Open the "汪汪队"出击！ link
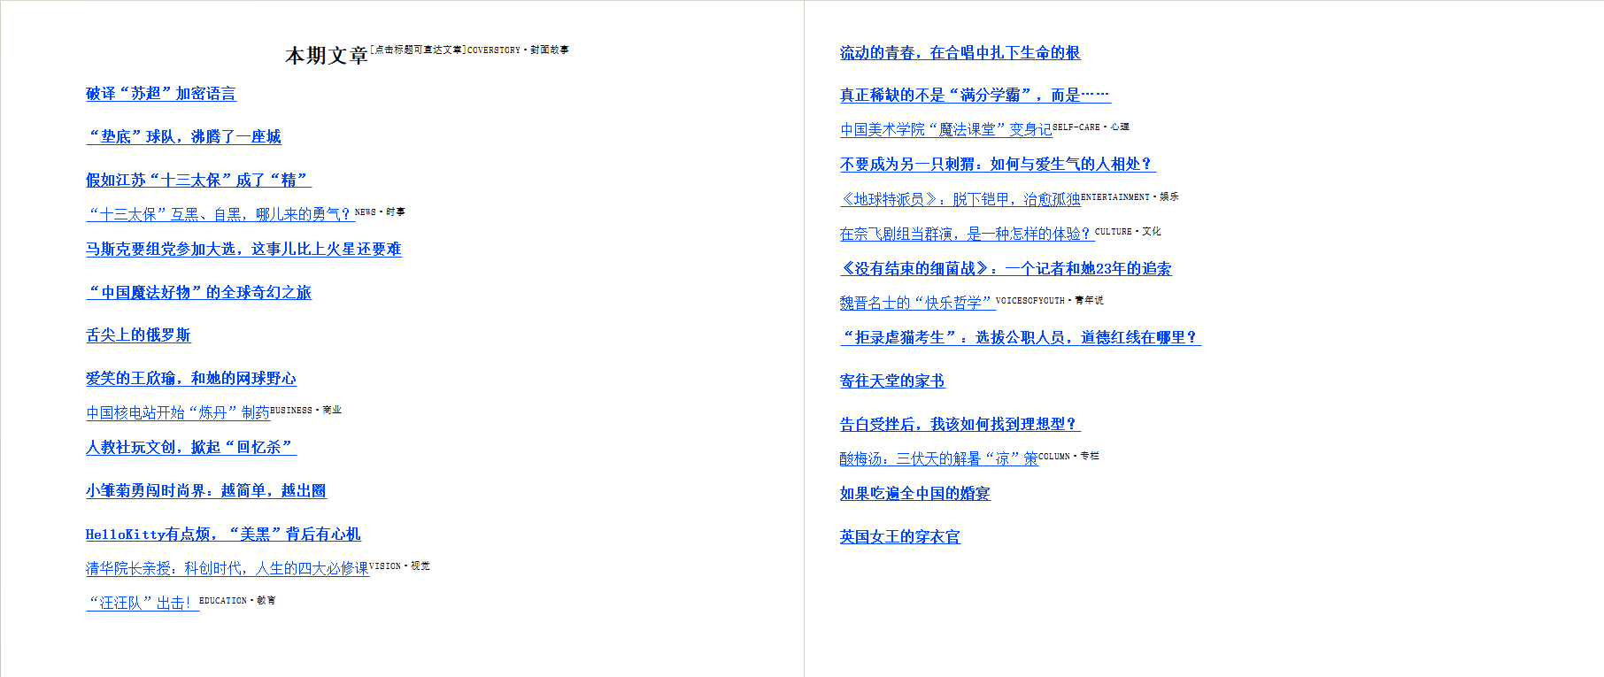The image size is (1604, 677). pos(142,604)
